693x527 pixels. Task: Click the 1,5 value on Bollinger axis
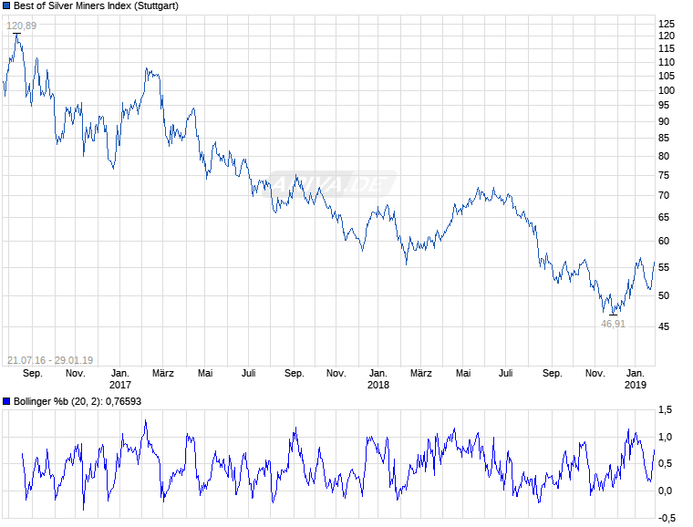665,409
